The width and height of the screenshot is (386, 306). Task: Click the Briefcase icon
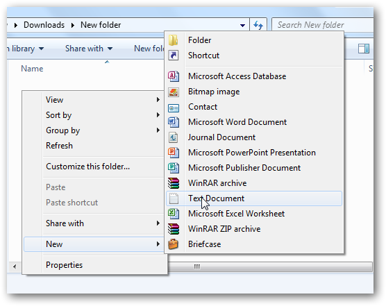174,244
